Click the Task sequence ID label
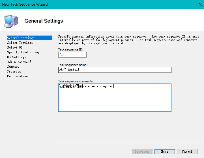The height and width of the screenshot is (158, 204). pyautogui.click(x=71, y=49)
